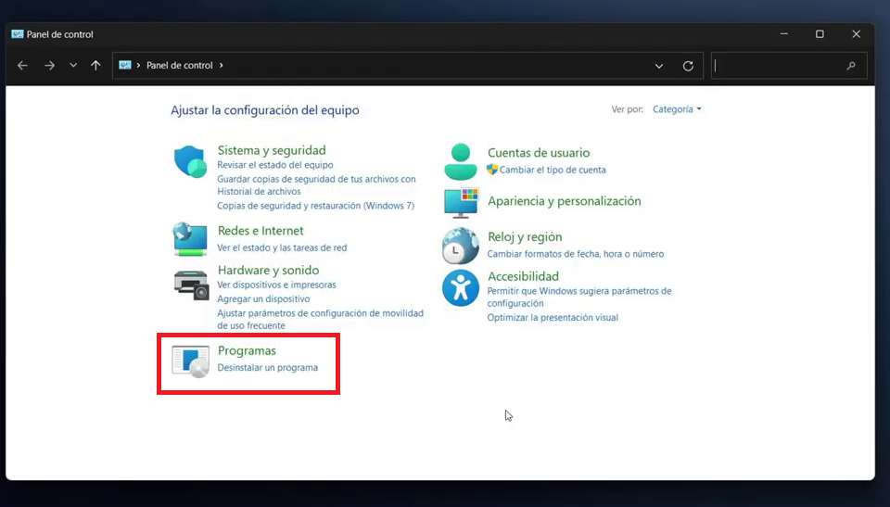Viewport: 890px width, 507px height.
Task: Click Ver el estado y las tareas de red
Action: pyautogui.click(x=282, y=247)
